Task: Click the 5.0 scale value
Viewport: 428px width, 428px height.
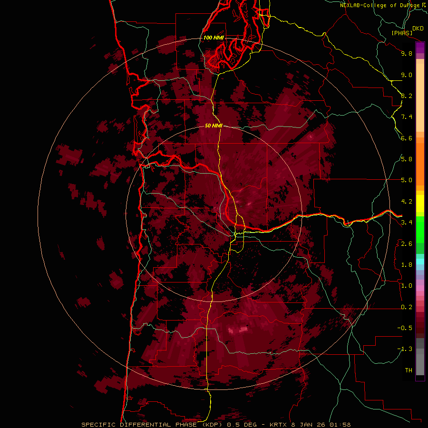Action: click(x=407, y=180)
